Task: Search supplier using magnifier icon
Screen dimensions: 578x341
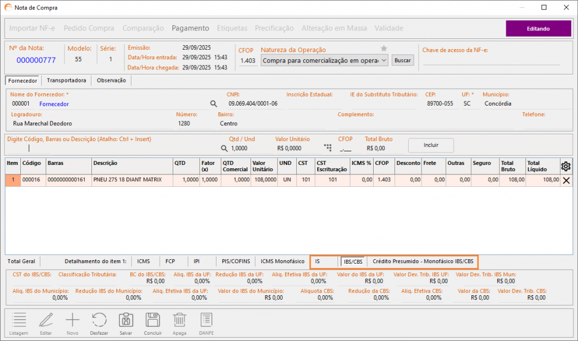Action: 213,104
